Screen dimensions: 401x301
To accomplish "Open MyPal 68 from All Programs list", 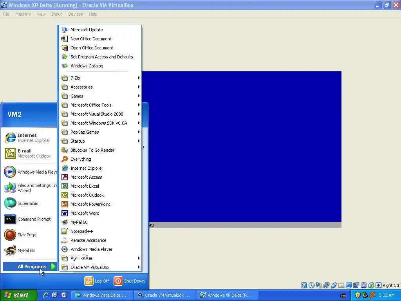I will (x=100, y=222).
